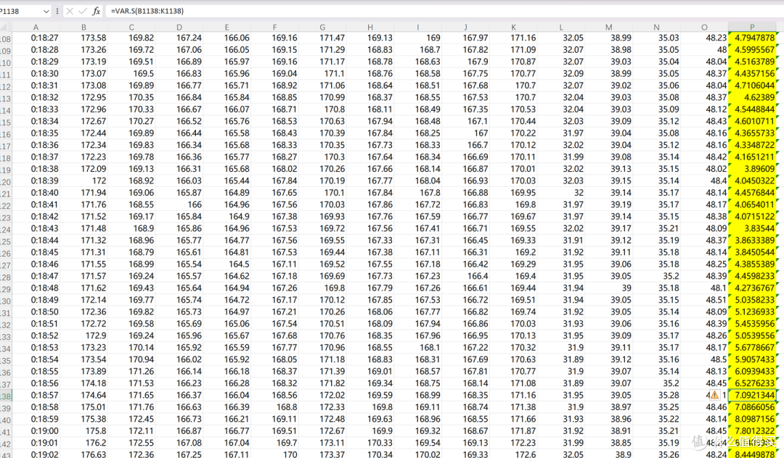Select yellow cell 4.7947878
Screen dimensions: 784x458
[x=753, y=38]
